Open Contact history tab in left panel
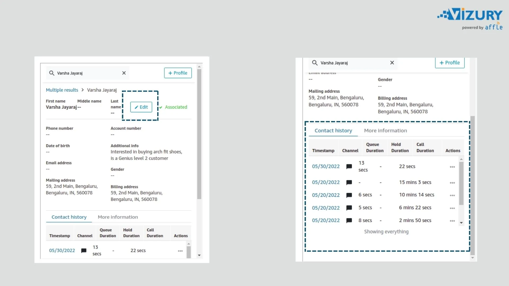The width and height of the screenshot is (509, 286). [69, 217]
